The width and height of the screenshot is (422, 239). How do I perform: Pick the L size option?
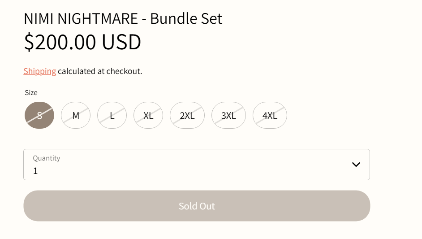112,115
